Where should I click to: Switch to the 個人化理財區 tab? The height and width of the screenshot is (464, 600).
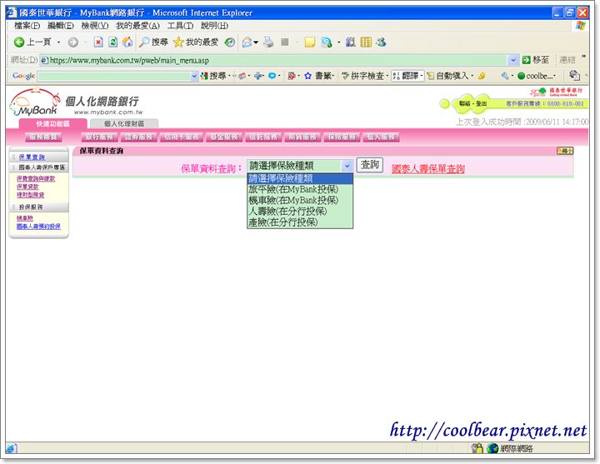tap(124, 123)
